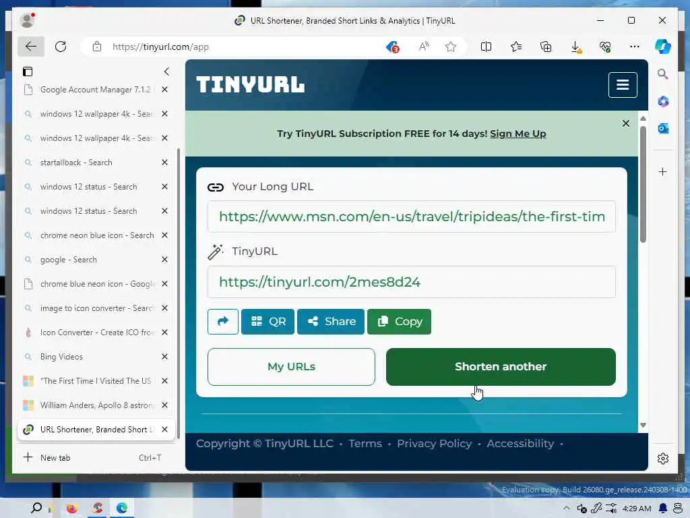Open Collections panel
The width and height of the screenshot is (690, 518).
tap(546, 47)
